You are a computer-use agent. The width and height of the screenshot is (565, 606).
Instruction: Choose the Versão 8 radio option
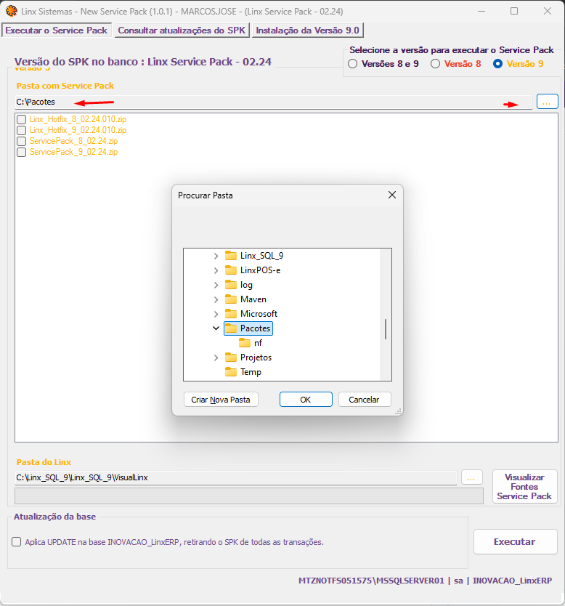point(435,64)
